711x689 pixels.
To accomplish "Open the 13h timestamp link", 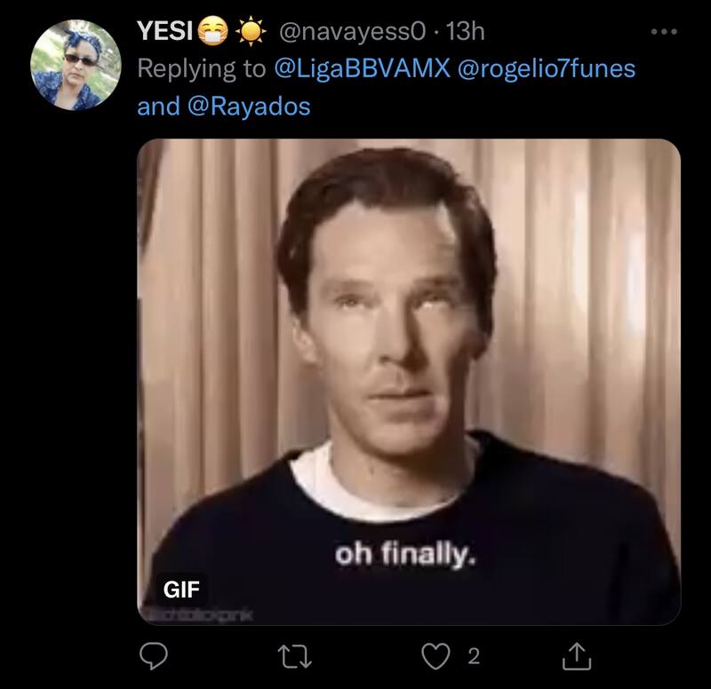I will pyautogui.click(x=465, y=33).
